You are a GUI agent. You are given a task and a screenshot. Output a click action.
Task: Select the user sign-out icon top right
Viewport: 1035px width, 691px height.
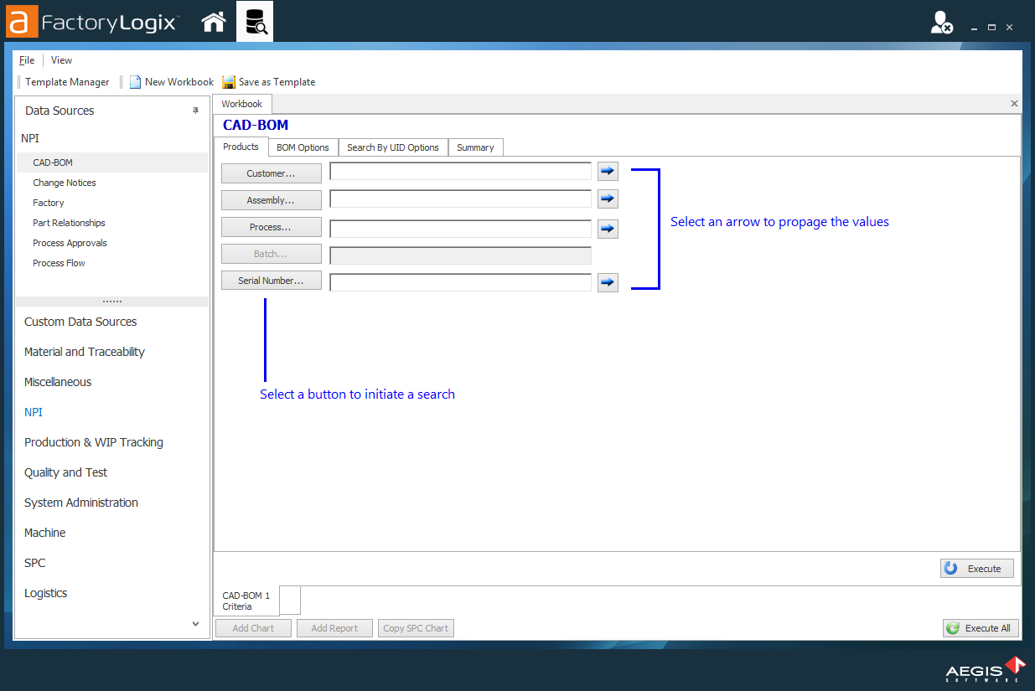(x=941, y=23)
